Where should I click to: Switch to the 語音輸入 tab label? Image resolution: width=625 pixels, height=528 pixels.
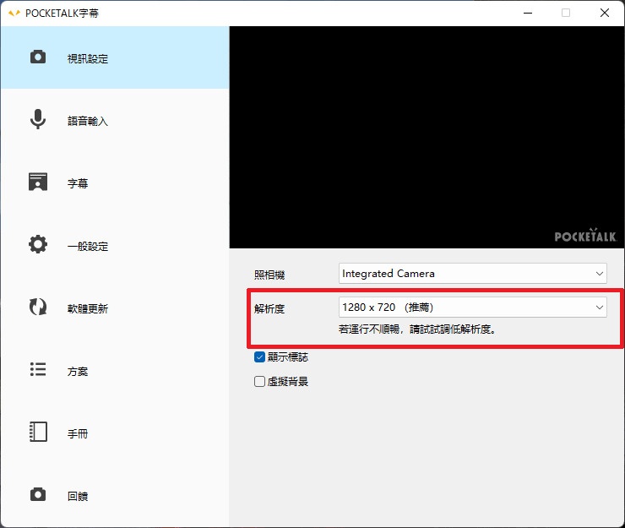(x=88, y=122)
